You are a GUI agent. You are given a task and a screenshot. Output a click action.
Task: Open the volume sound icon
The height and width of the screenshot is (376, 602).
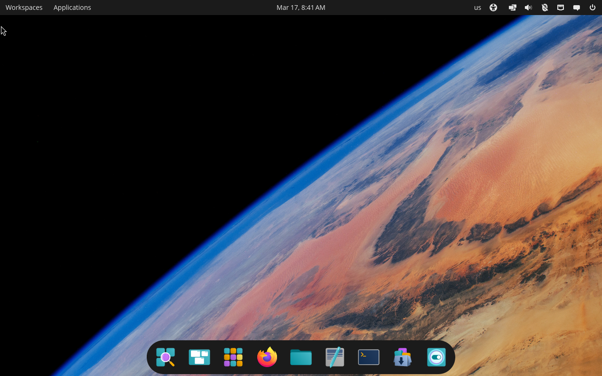point(529,8)
